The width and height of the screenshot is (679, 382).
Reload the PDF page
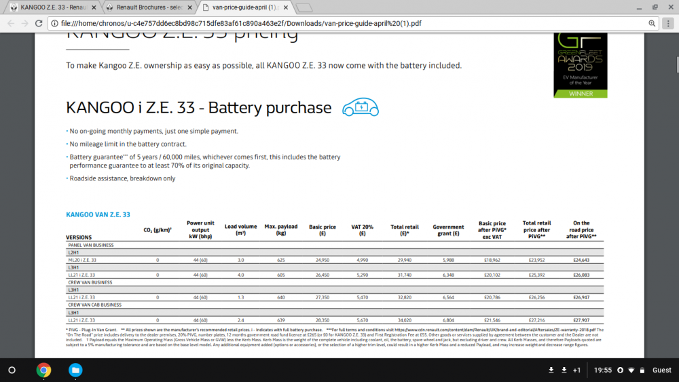pyautogui.click(x=39, y=23)
